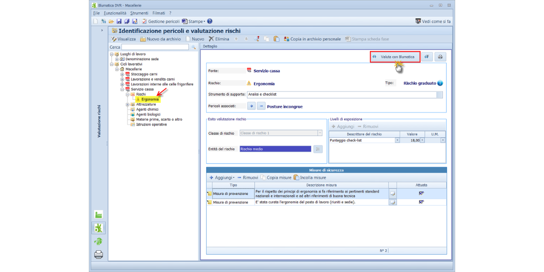Click the printer icon in left sidebar
544x272 pixels.
98,254
